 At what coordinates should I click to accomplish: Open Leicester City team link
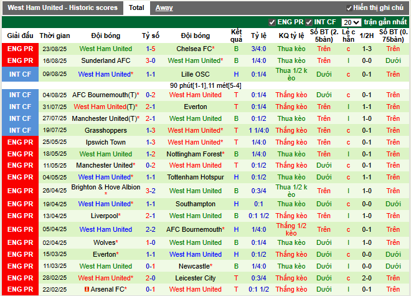[x=196, y=278]
